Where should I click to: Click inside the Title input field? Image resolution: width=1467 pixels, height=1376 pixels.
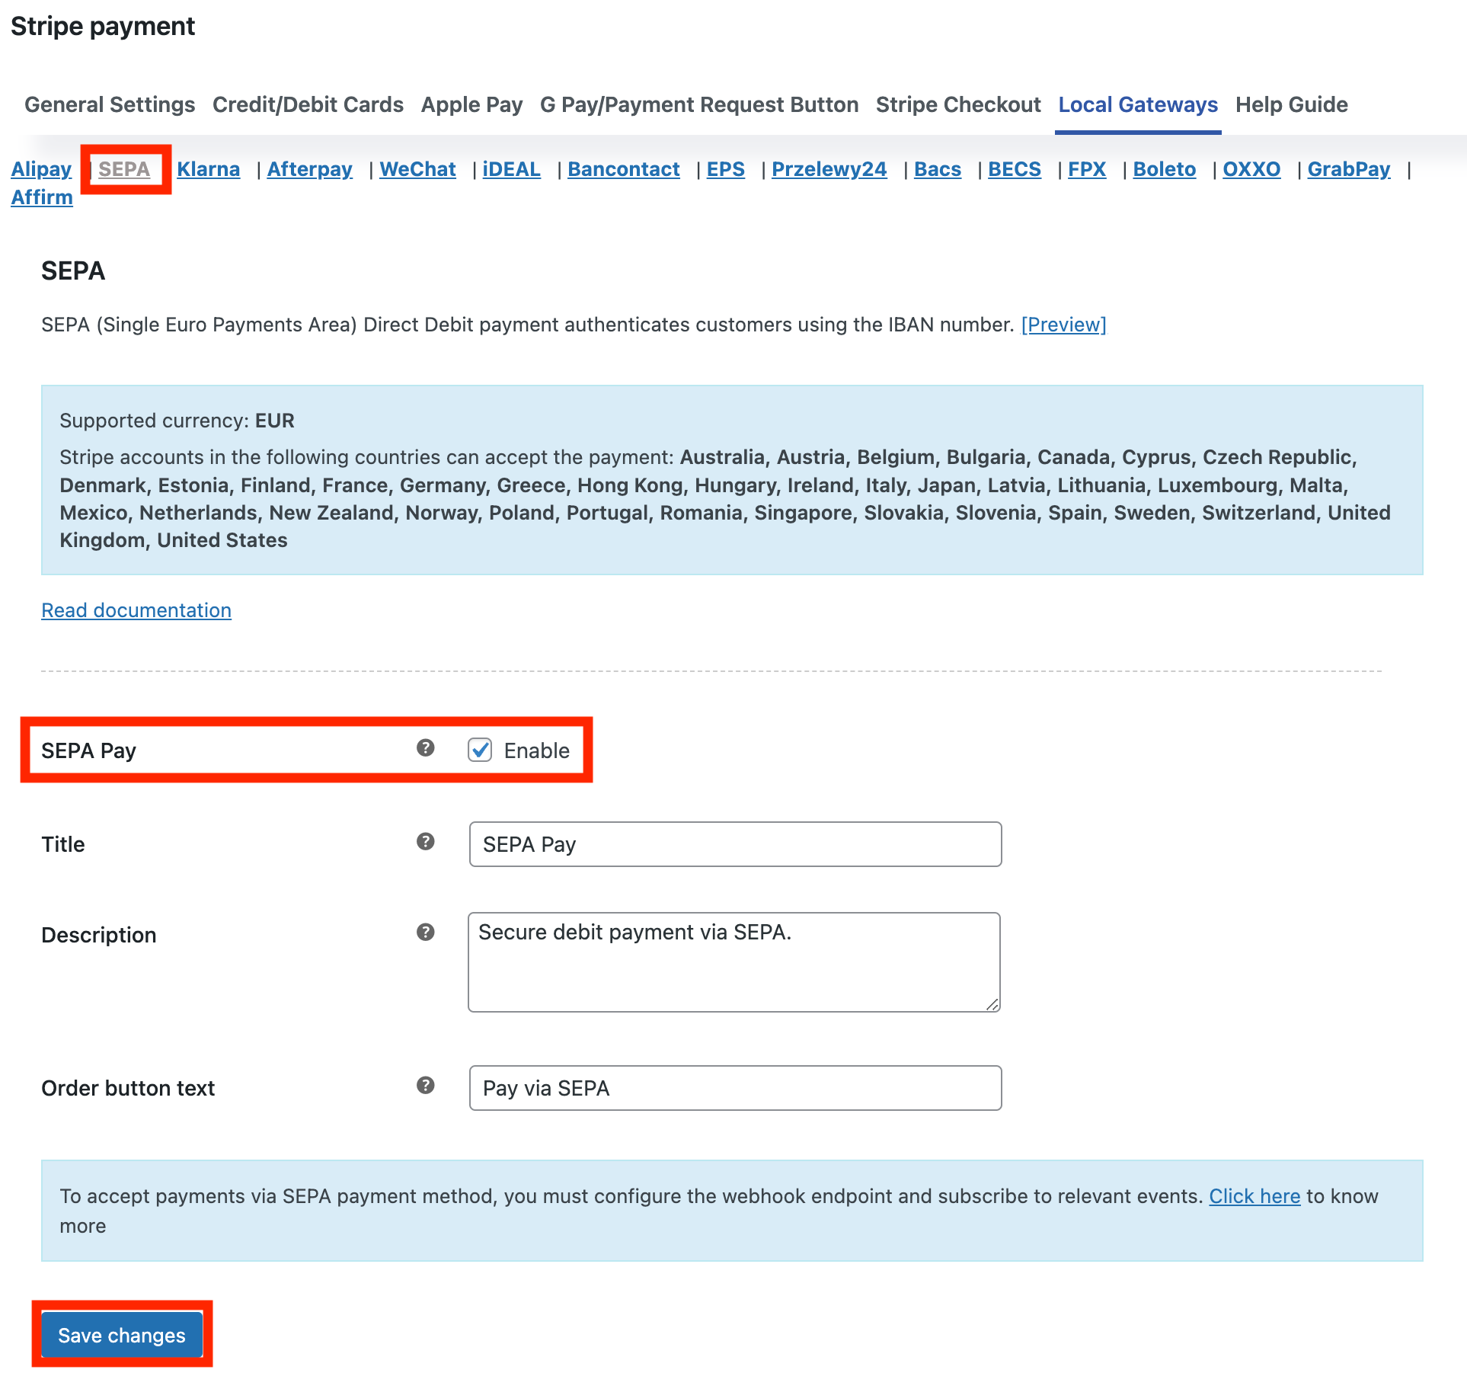[x=733, y=843]
